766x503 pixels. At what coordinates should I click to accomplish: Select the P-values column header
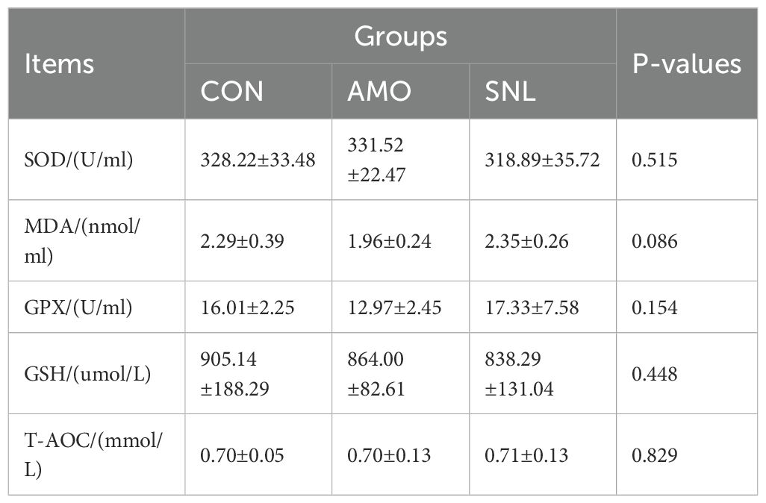pos(687,64)
